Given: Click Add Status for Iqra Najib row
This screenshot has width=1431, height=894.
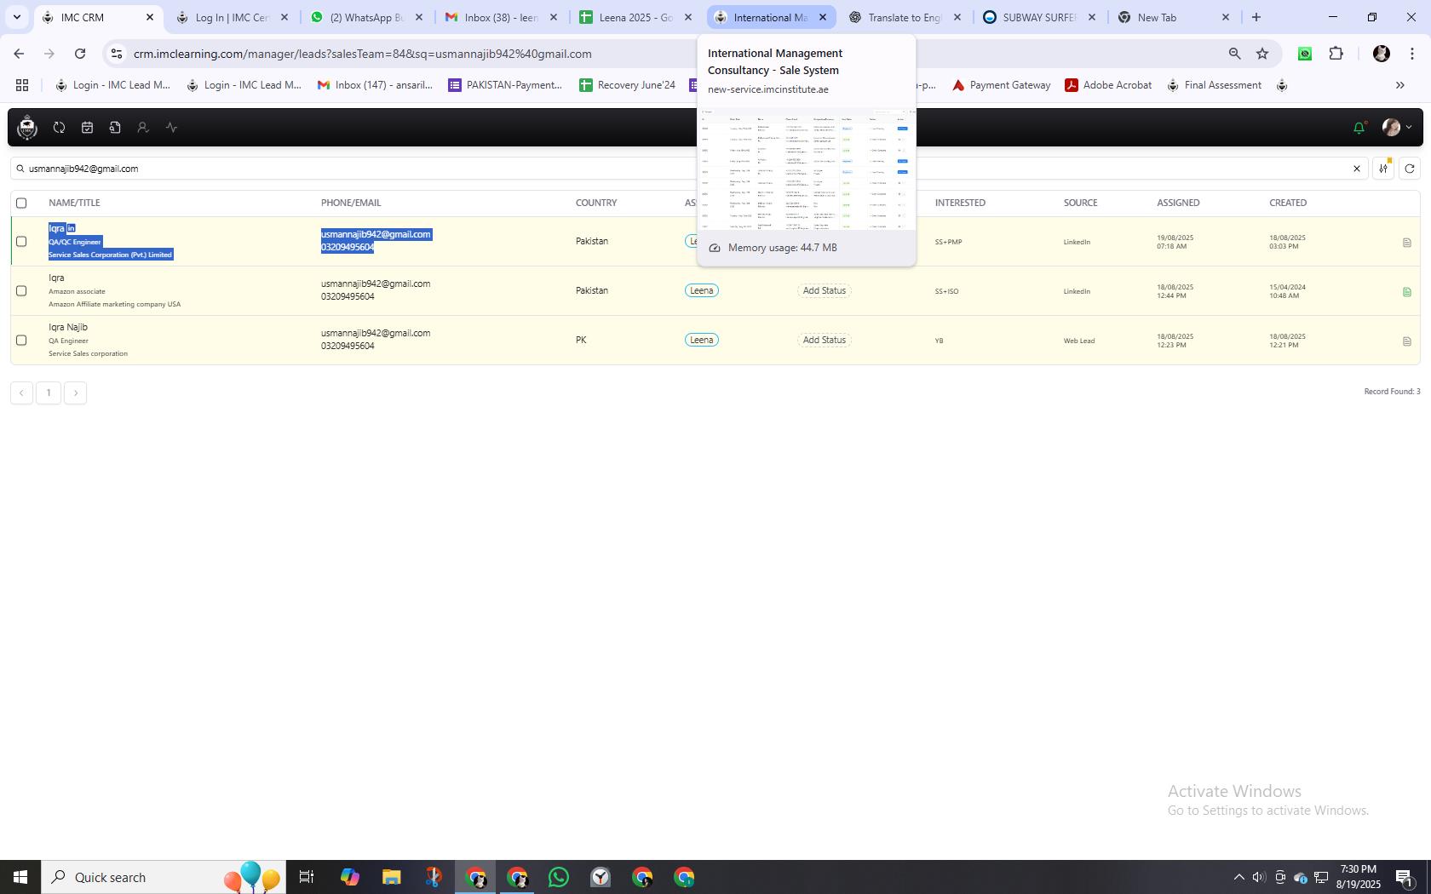Looking at the screenshot, I should click(825, 340).
